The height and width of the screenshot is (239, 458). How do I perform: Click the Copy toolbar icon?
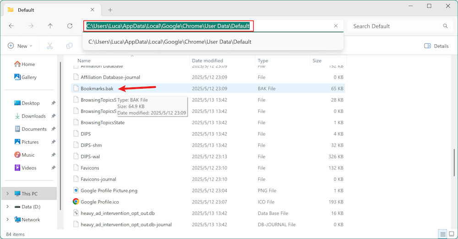[x=69, y=46]
